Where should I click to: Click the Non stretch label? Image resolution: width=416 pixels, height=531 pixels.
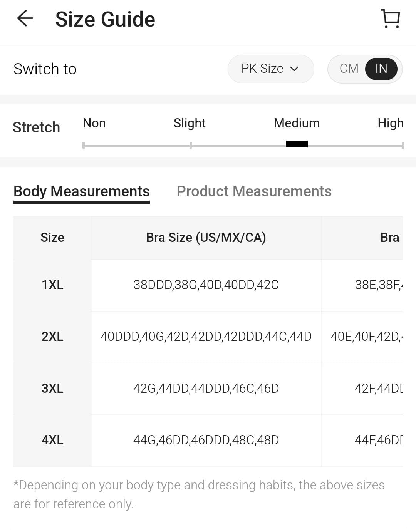click(94, 123)
